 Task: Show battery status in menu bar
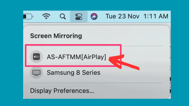pos(28,17)
